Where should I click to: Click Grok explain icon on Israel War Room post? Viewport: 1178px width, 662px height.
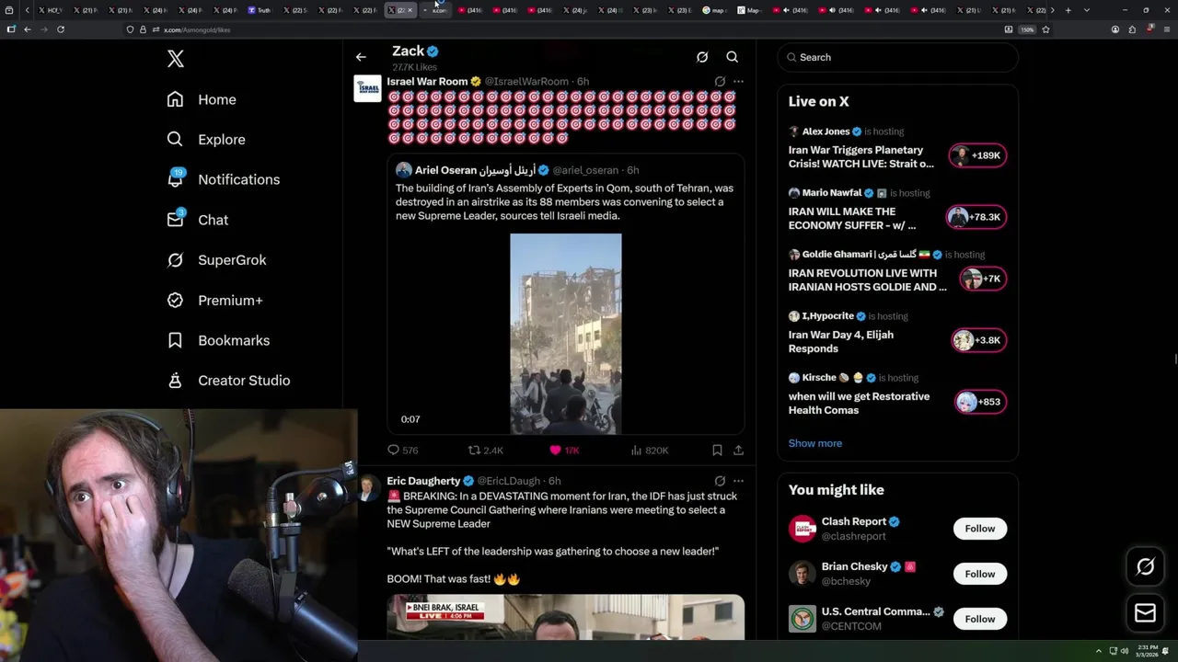720,82
